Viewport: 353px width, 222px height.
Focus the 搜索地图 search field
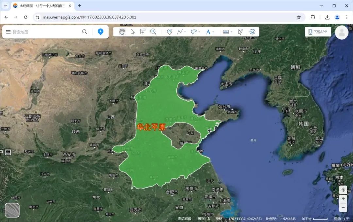click(46, 32)
